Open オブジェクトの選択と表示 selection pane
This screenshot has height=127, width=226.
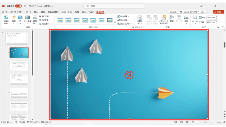(164, 20)
